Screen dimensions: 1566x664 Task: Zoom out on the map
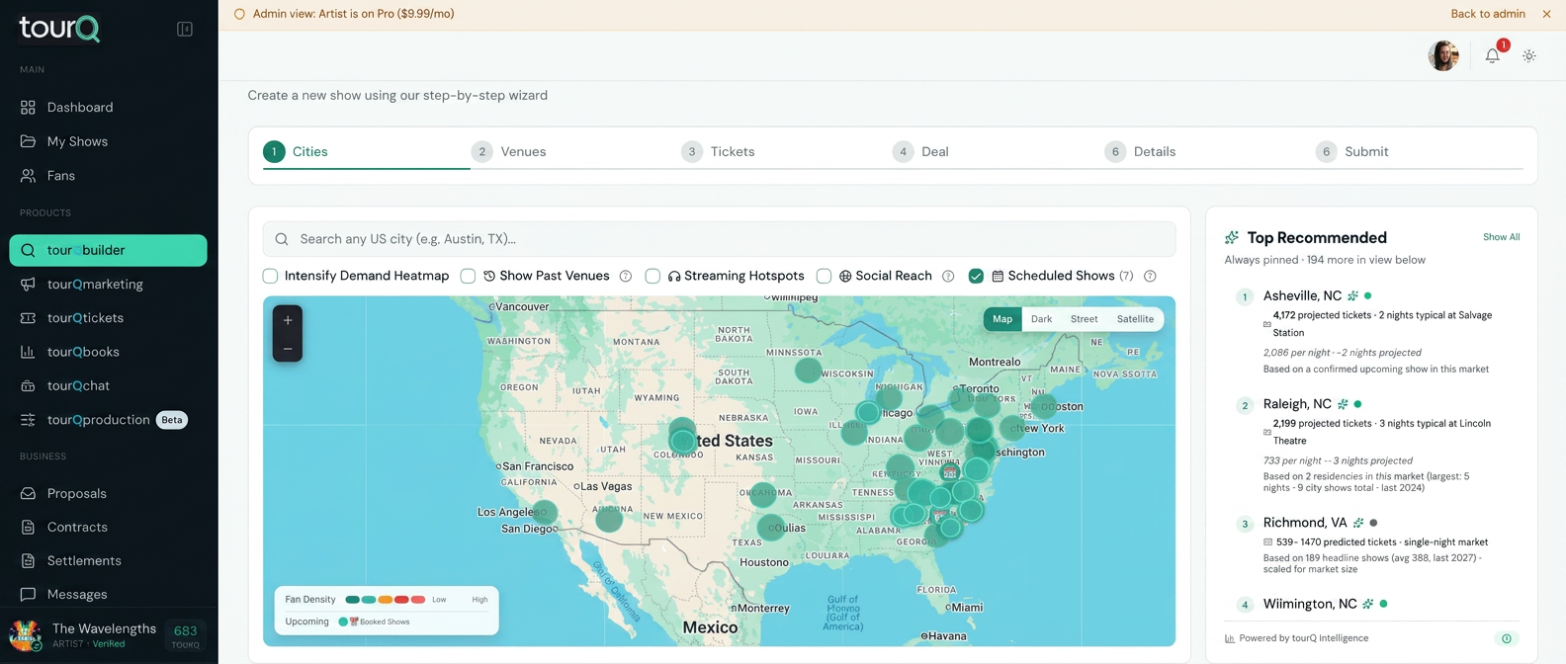[288, 348]
